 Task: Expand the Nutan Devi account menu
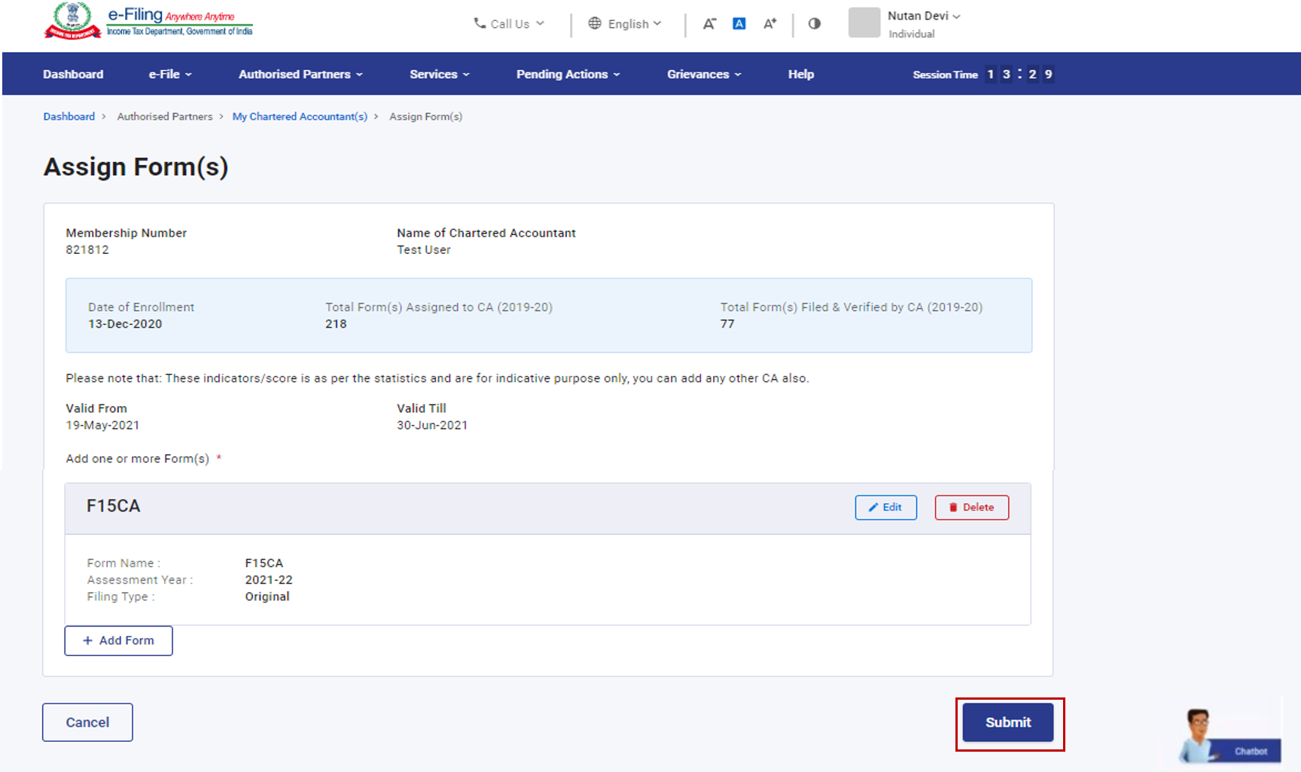tap(923, 16)
